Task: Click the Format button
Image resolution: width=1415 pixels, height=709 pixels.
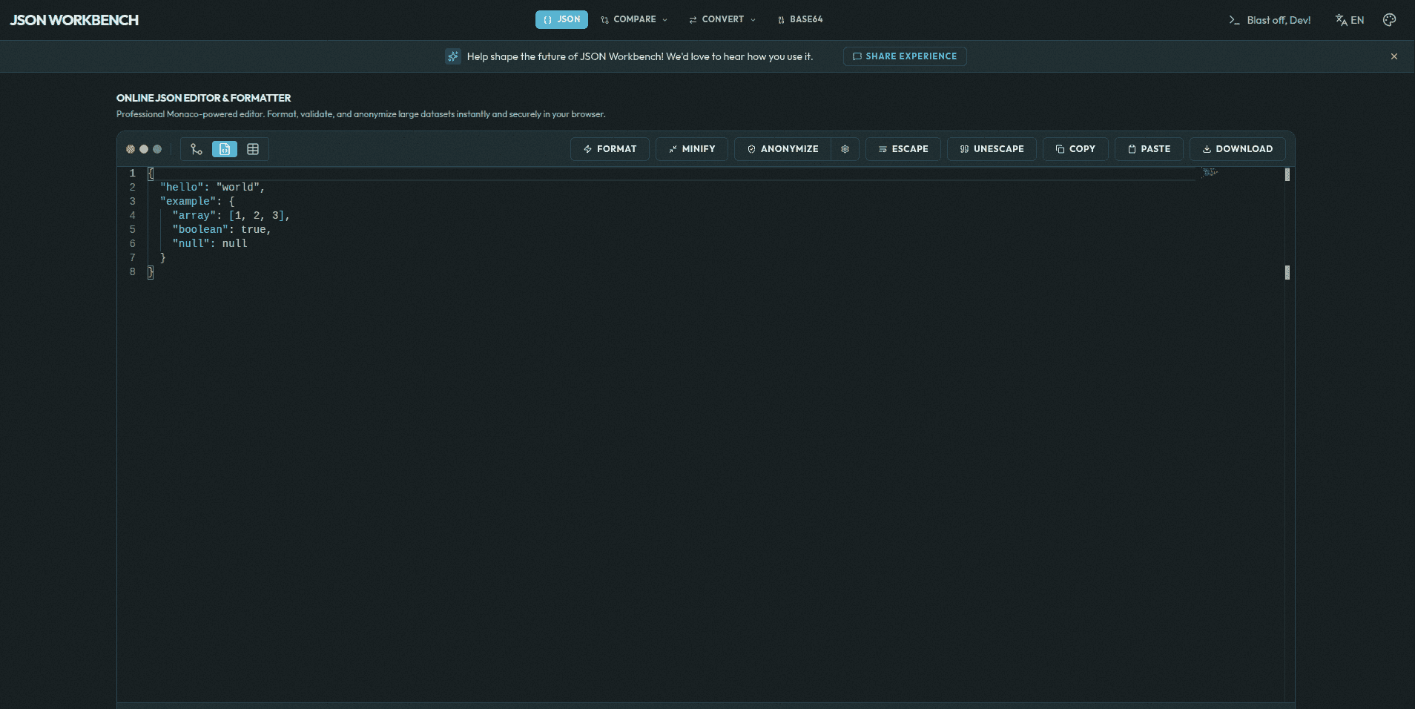Action: pyautogui.click(x=610, y=149)
